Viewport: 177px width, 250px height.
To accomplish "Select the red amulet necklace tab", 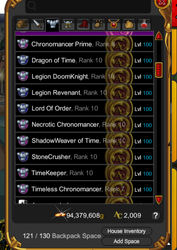I will [x=114, y=24].
